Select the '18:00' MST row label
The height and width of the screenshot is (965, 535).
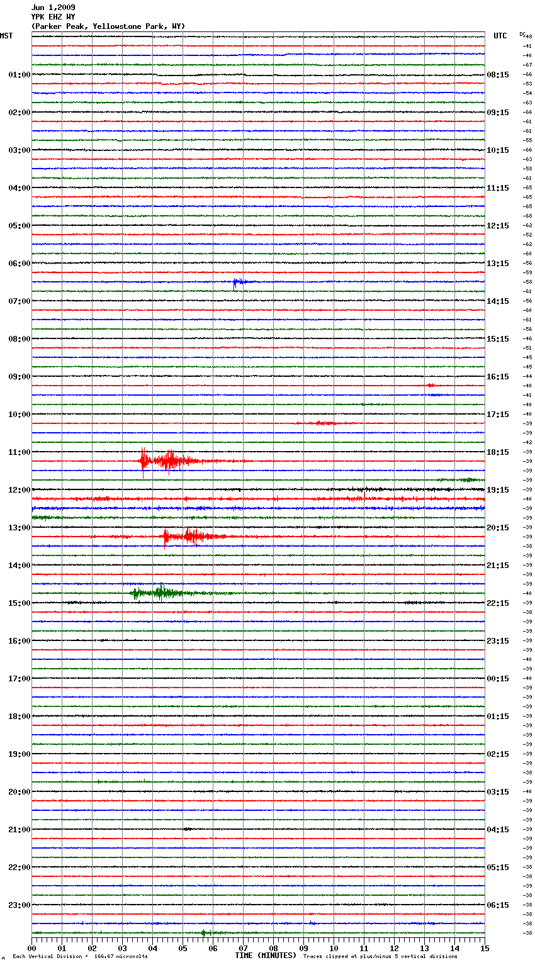point(20,717)
